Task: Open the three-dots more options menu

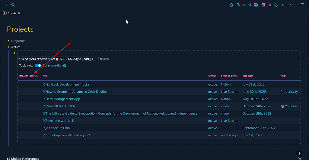Action: click(296, 5)
